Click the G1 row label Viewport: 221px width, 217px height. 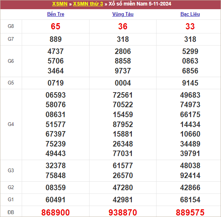(11, 199)
